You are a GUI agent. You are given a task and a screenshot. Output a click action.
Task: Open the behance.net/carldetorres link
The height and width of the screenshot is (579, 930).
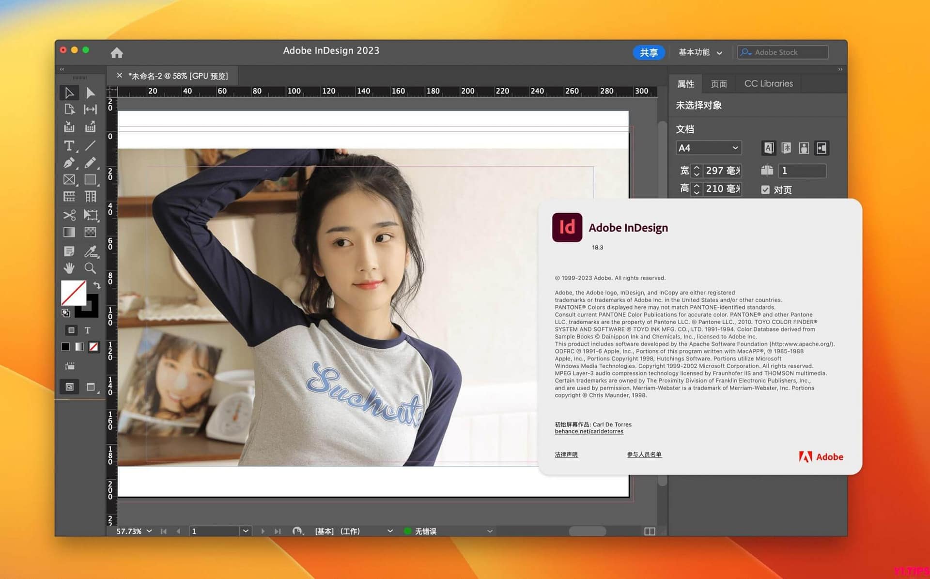[x=589, y=431]
